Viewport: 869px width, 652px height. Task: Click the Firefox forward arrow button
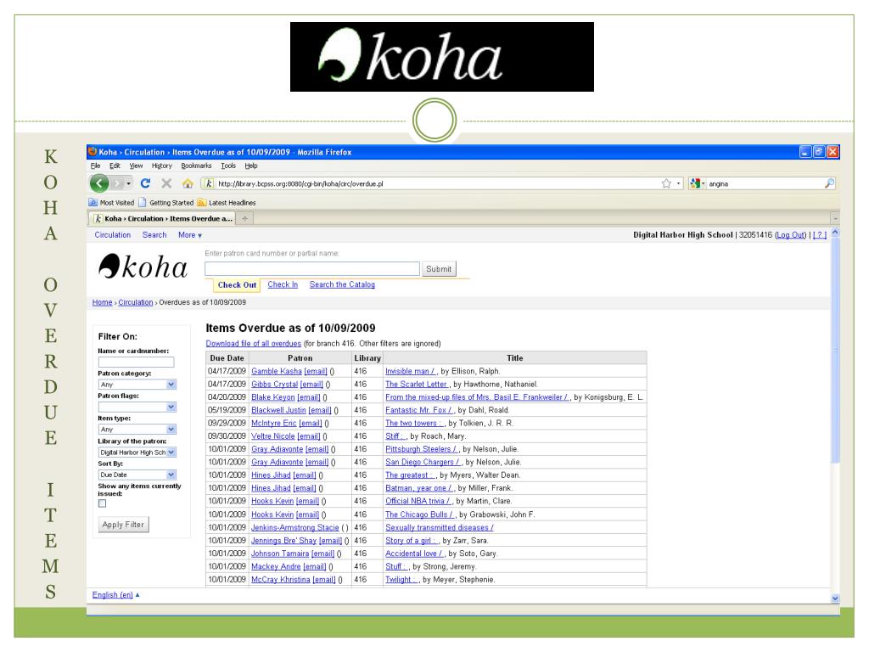point(117,183)
